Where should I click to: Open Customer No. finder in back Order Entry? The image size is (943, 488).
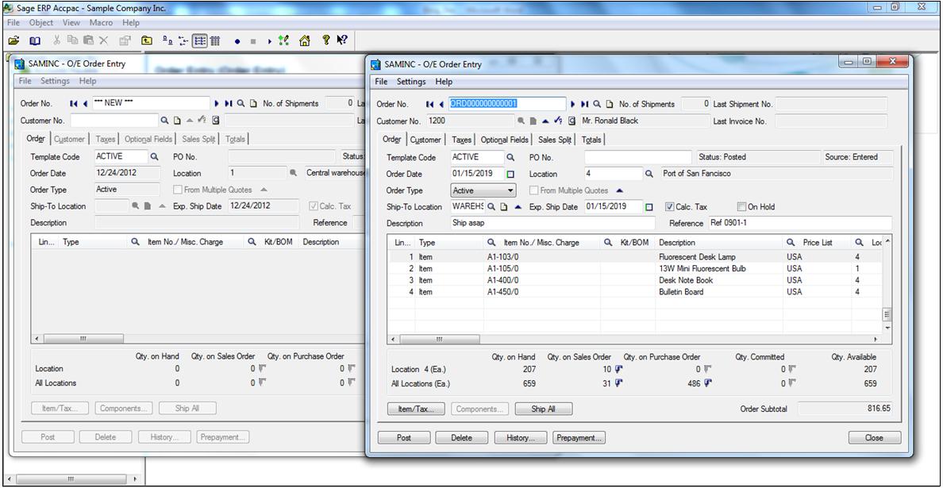[x=165, y=121]
